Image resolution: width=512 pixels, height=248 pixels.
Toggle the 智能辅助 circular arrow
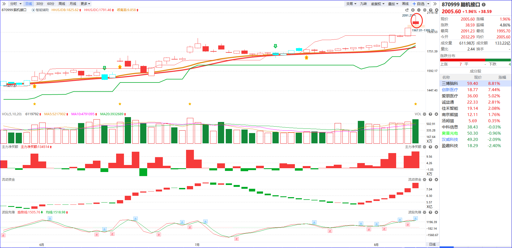pyautogui.click(x=33, y=10)
